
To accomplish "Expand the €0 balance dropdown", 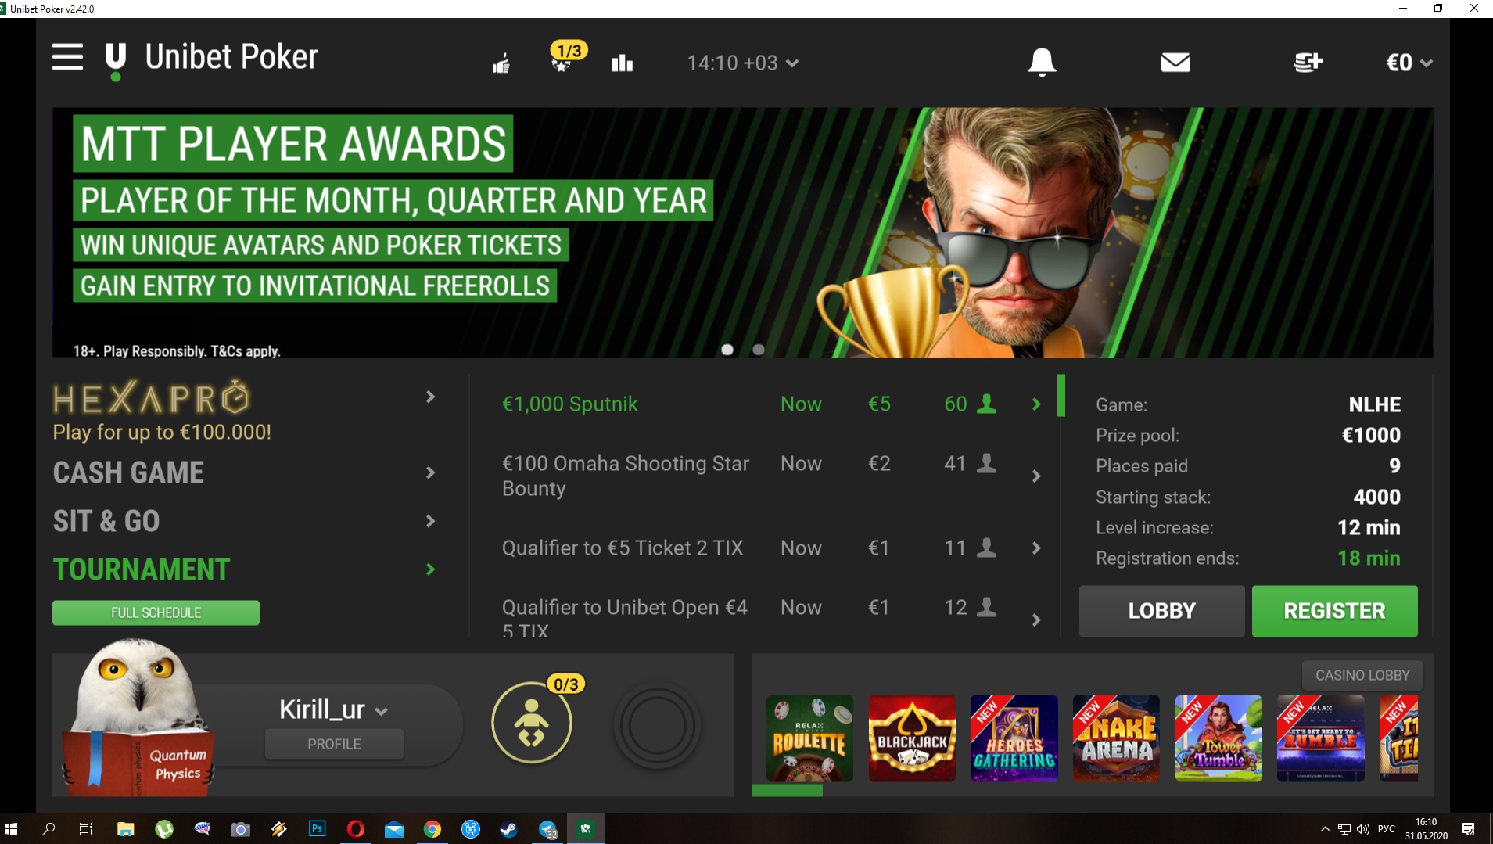I will 1409,63.
